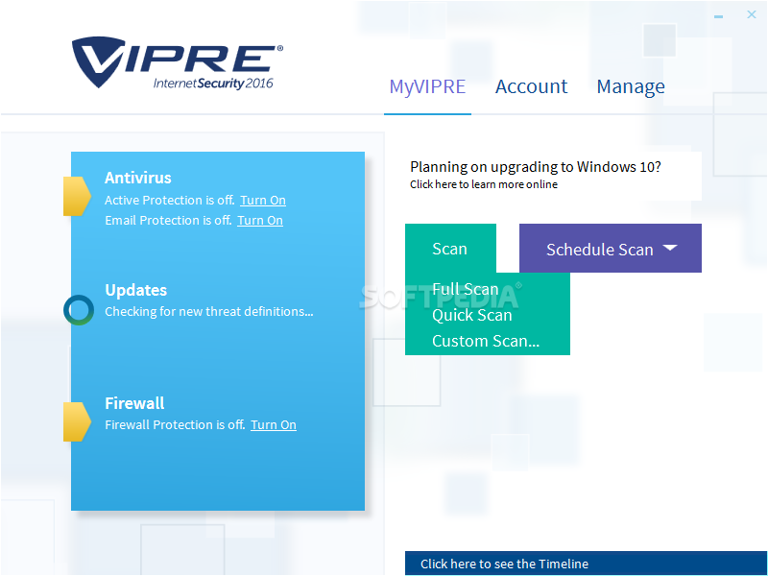Turn On Email Protection

click(260, 221)
